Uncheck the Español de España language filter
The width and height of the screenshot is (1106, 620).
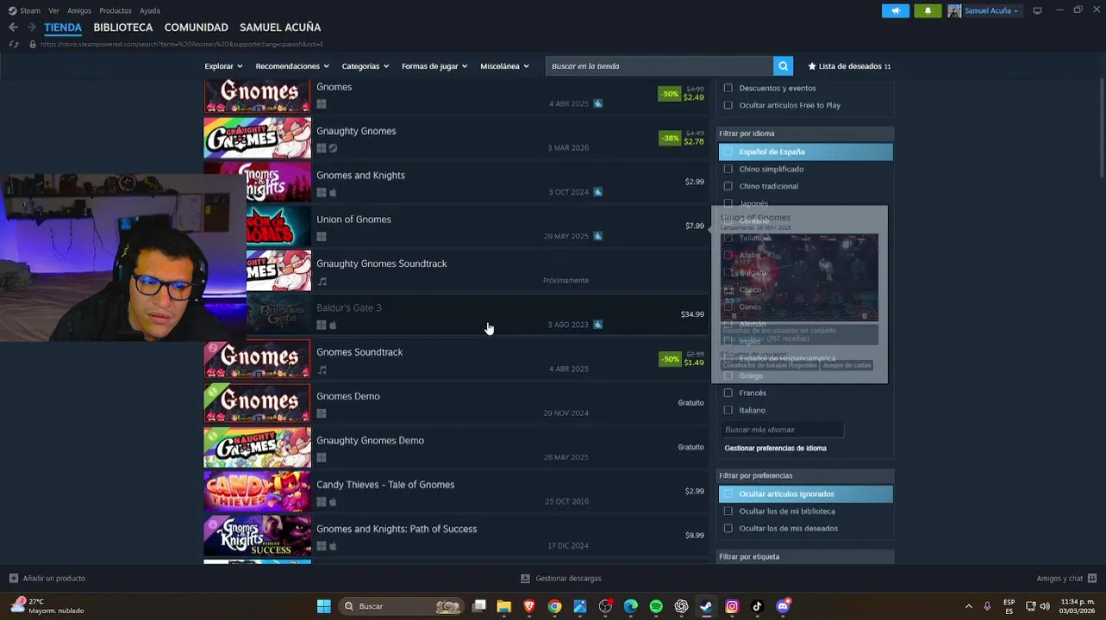point(728,152)
